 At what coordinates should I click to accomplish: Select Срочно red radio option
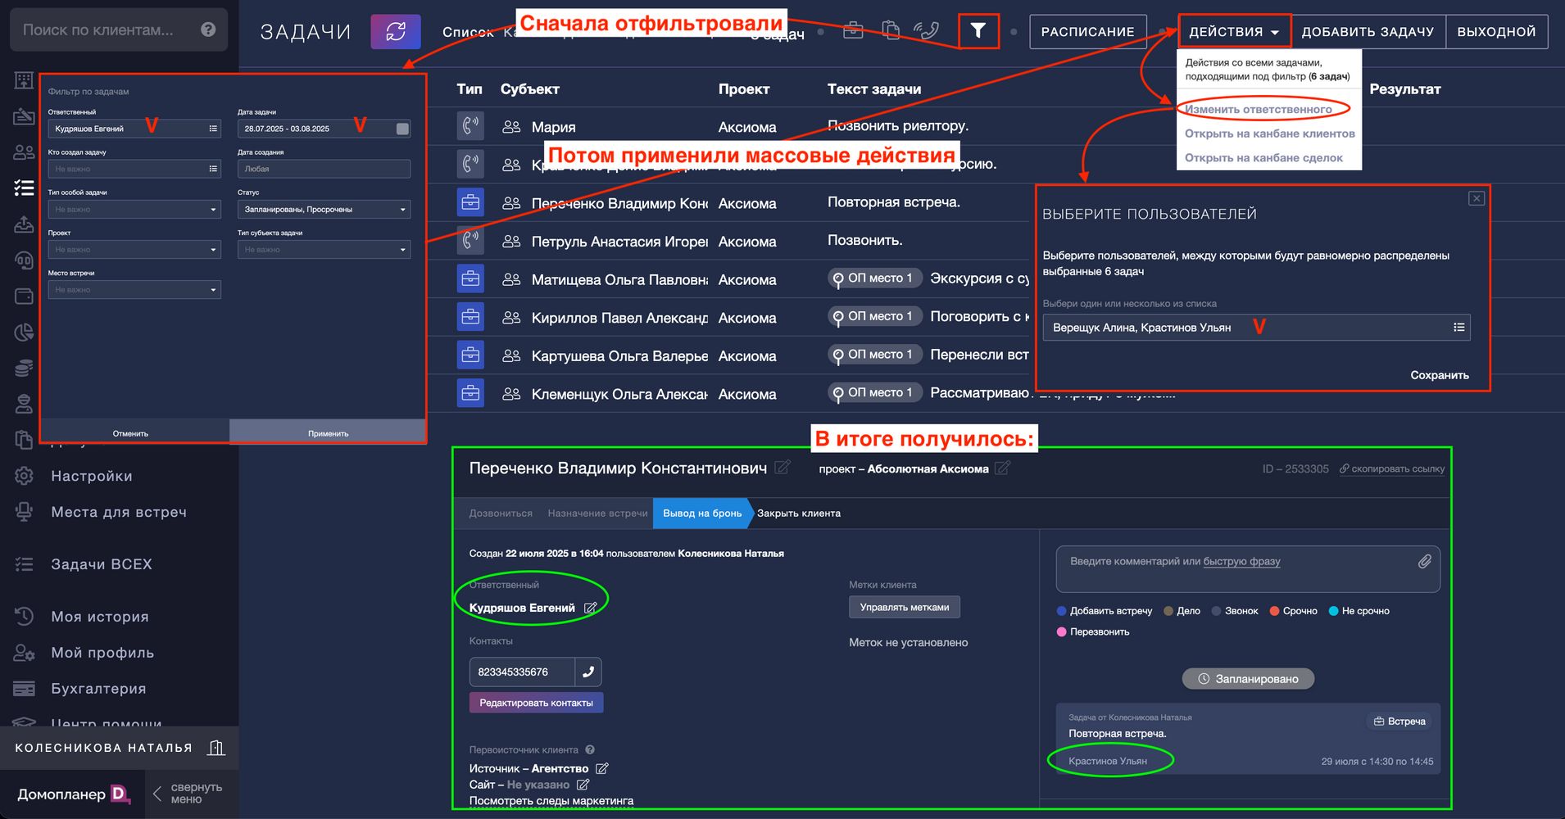[1275, 611]
